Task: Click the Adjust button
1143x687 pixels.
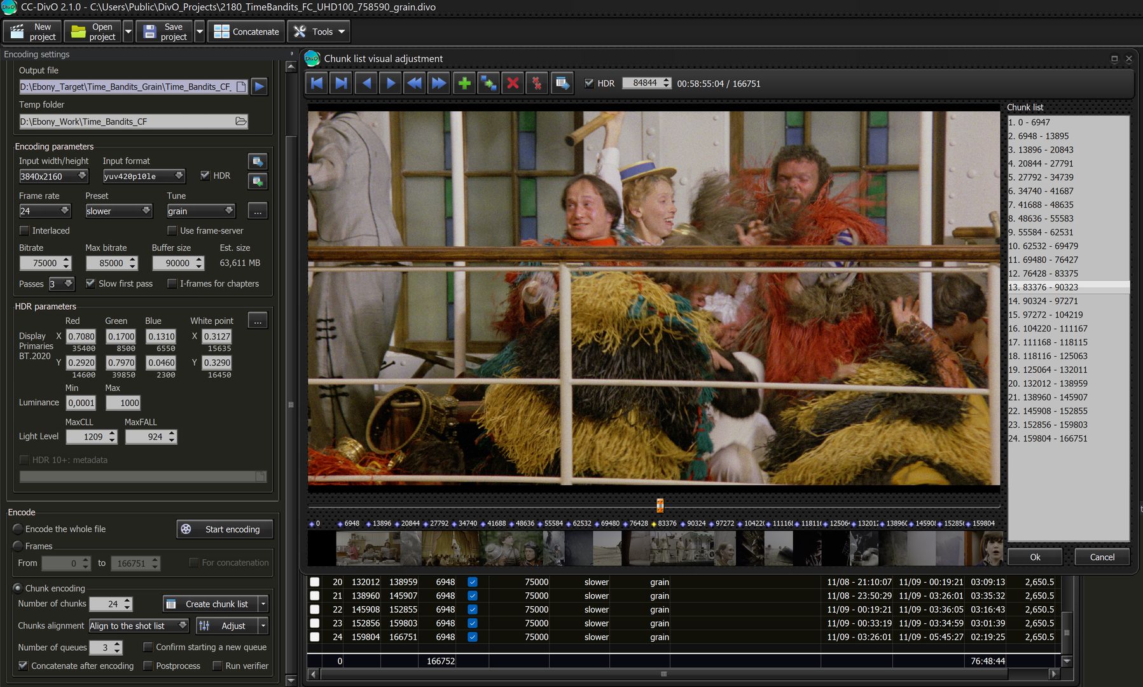Action: coord(227,626)
